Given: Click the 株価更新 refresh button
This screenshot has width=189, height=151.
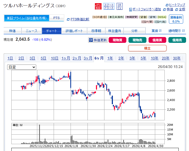Looking at the screenshot, I should tap(98, 40).
